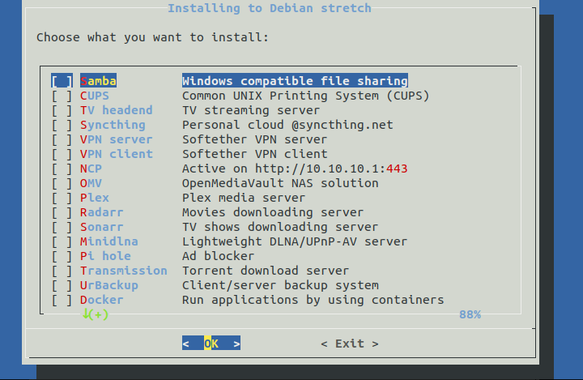Toggle the Radarr checkbox
Viewport: 583px width, 380px height.
tap(62, 212)
